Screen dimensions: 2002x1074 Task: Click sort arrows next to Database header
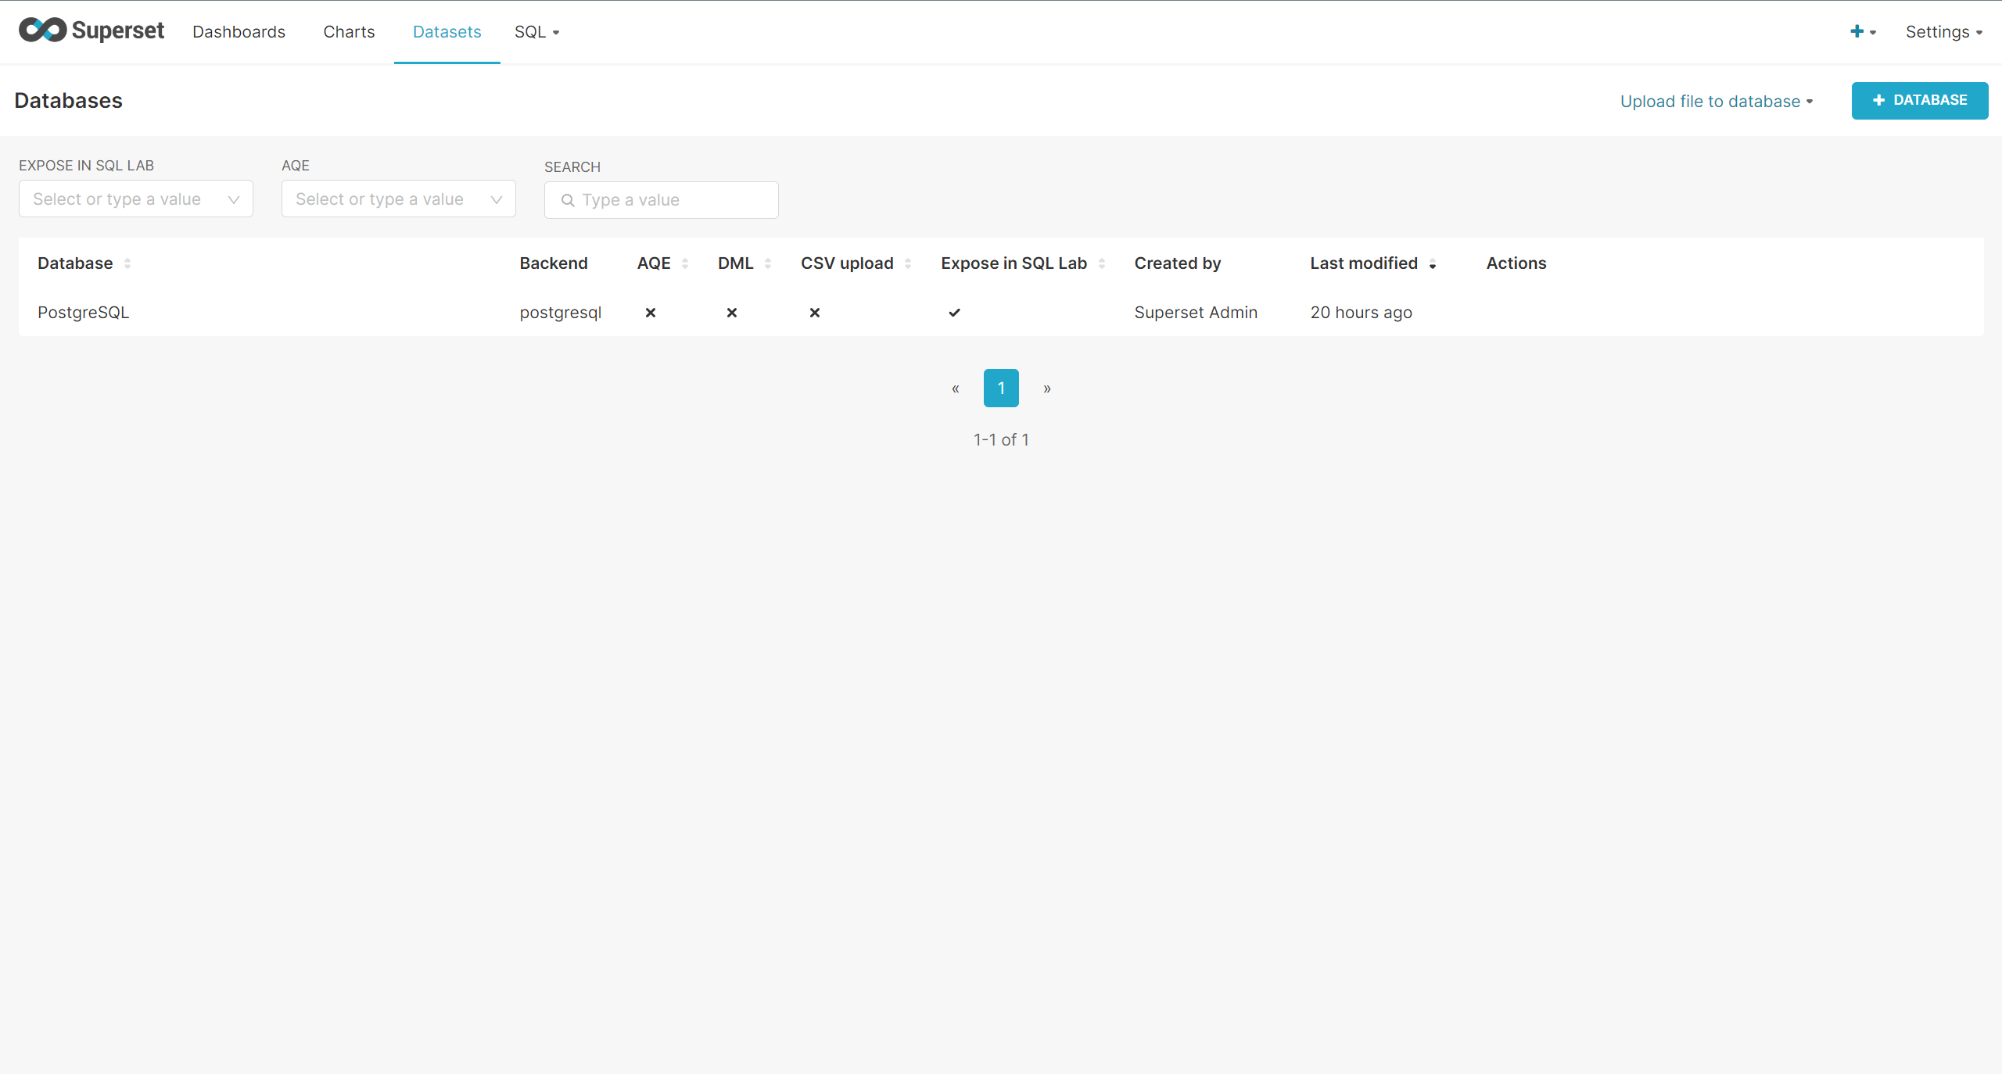pos(127,264)
